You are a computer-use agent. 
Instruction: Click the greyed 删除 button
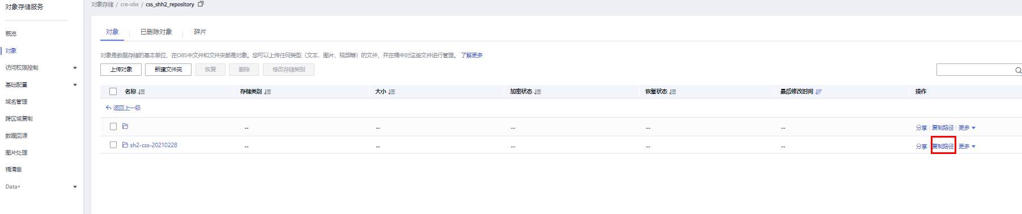(244, 70)
